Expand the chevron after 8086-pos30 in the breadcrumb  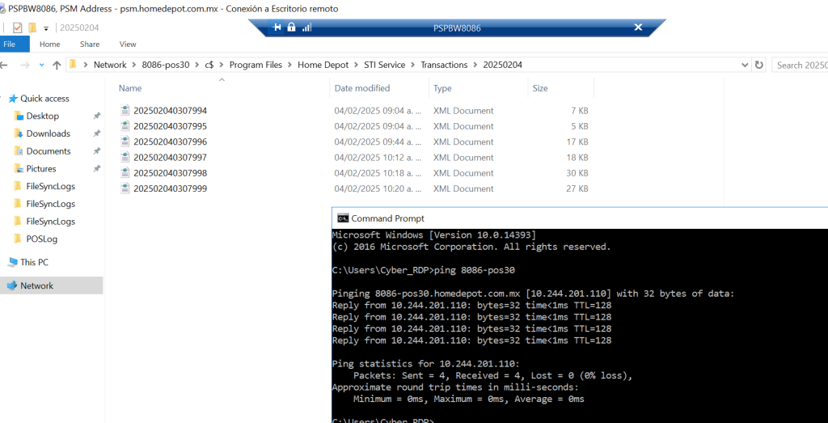click(x=197, y=65)
